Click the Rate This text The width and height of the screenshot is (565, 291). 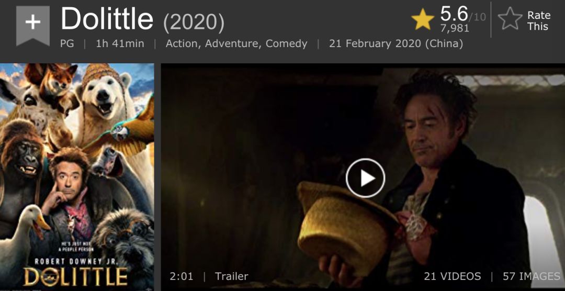point(539,20)
